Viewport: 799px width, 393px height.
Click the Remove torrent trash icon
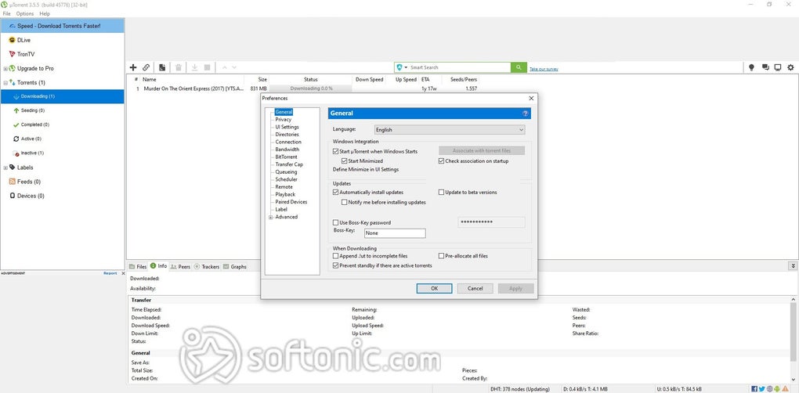(x=179, y=67)
